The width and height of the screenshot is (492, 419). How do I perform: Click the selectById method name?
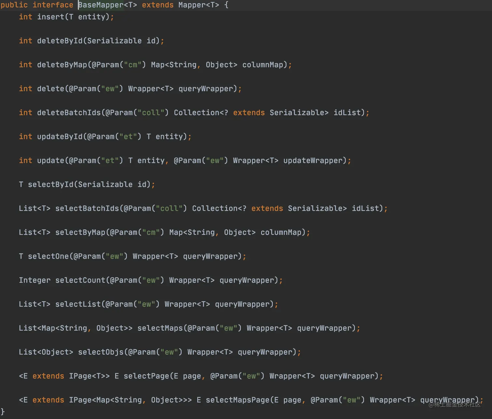pos(51,184)
